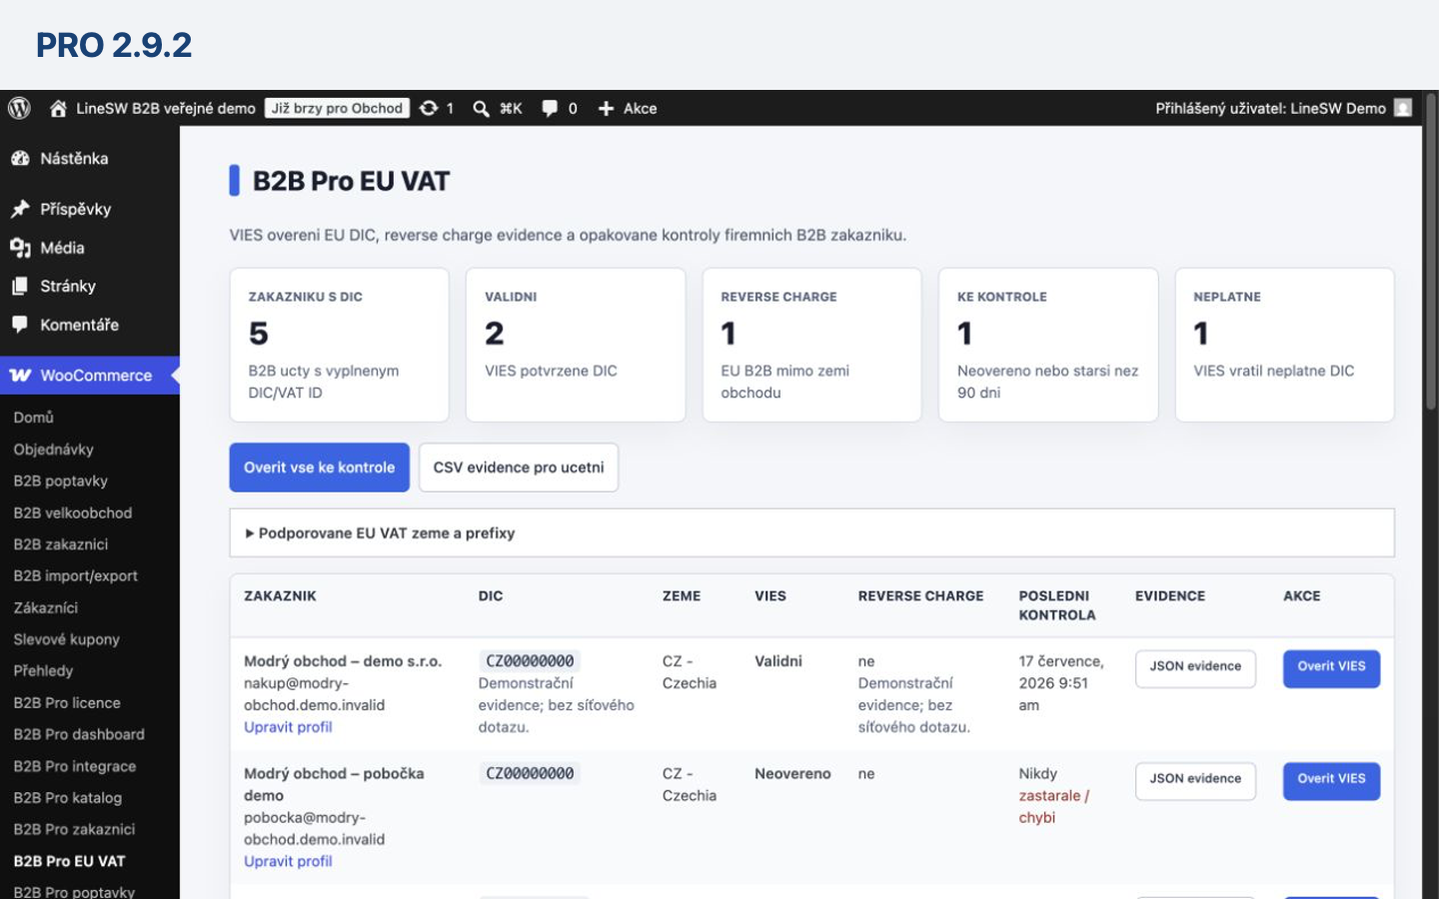This screenshot has width=1439, height=899.
Task: Open the WordPress logo menu
Action: 19,108
